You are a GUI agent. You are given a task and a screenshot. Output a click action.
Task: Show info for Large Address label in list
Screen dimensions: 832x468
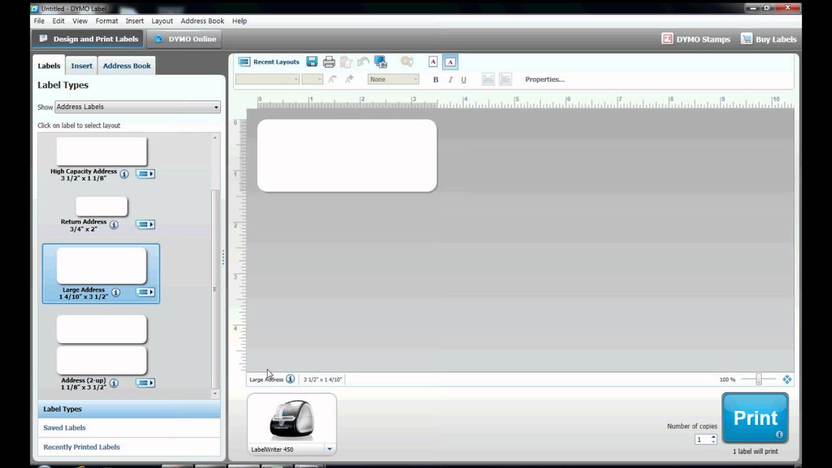click(116, 292)
